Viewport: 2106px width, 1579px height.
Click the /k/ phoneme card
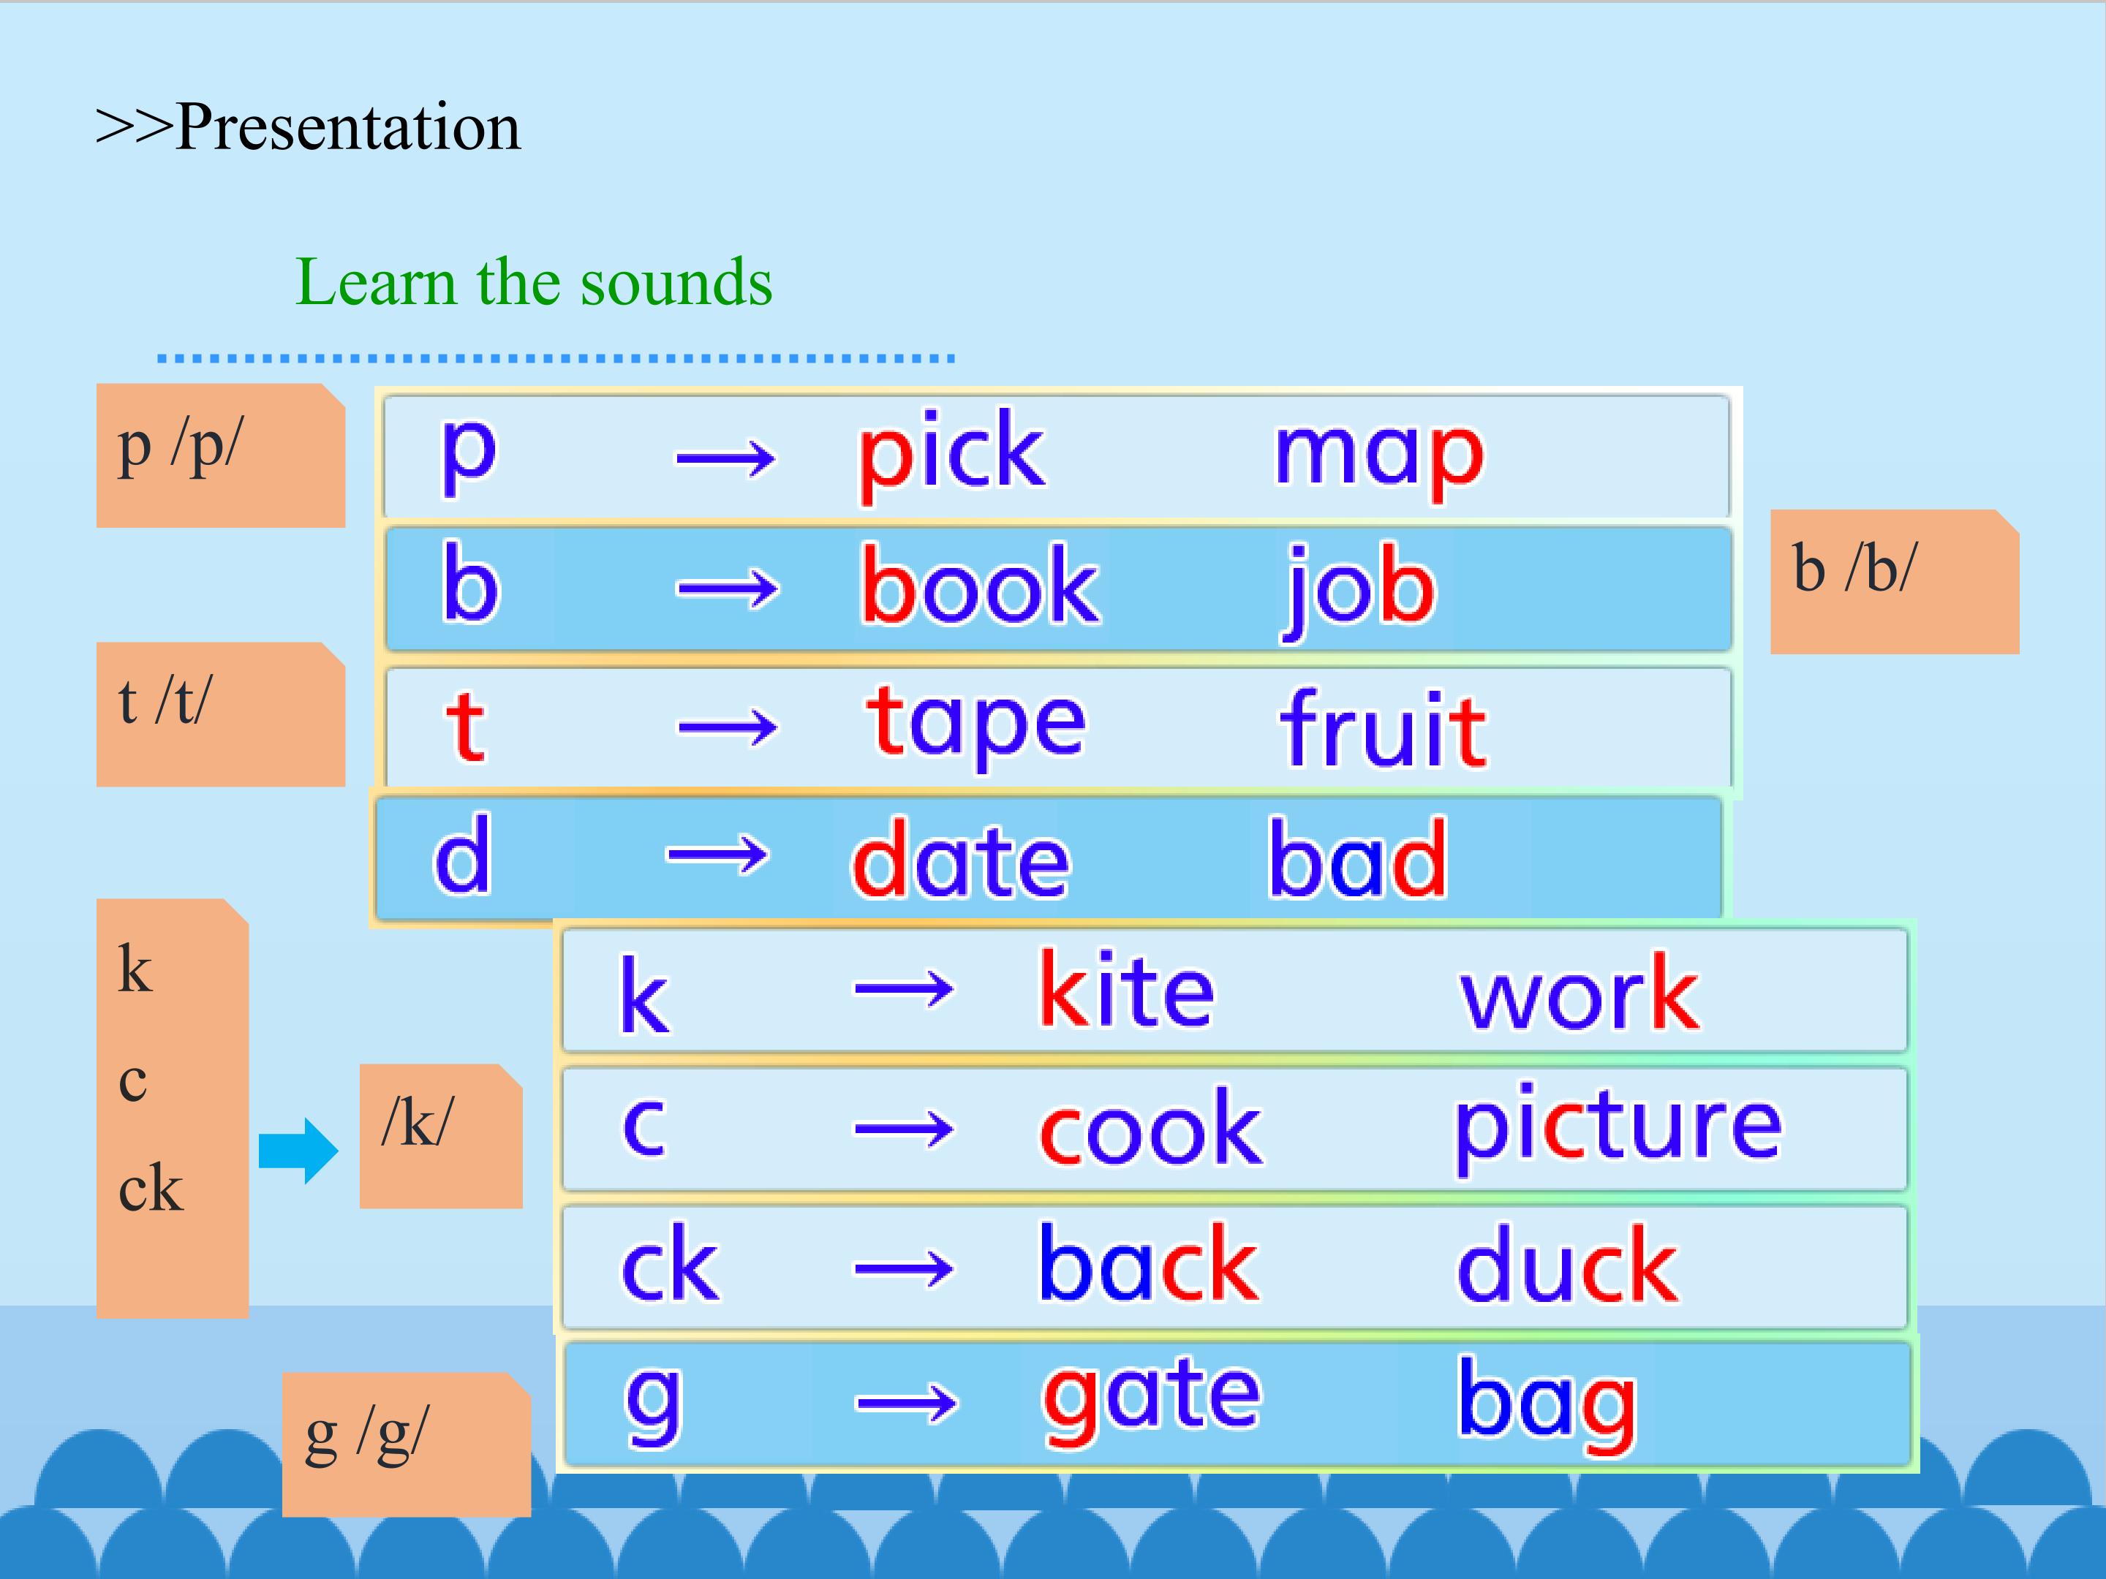pyautogui.click(x=440, y=1135)
